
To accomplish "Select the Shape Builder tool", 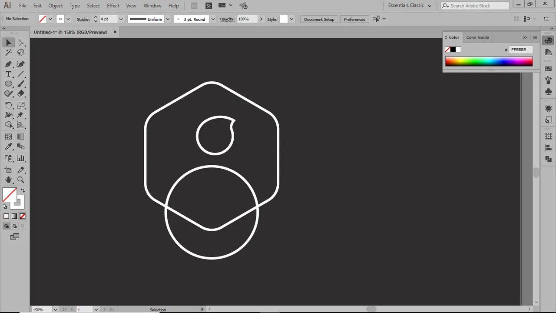I will 9,125.
